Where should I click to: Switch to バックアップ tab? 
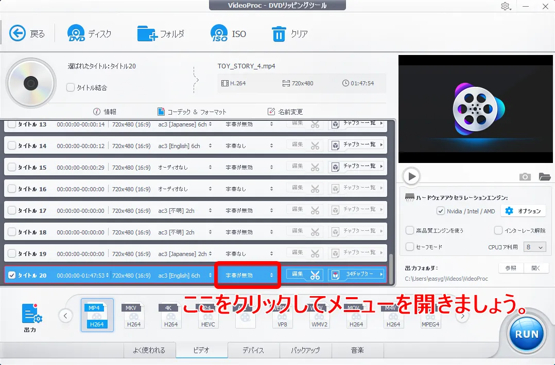[x=305, y=350]
